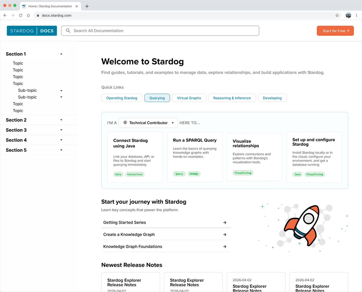Select the Virtual Graphs quick link
Screen dimensions: 362x292
click(189, 98)
